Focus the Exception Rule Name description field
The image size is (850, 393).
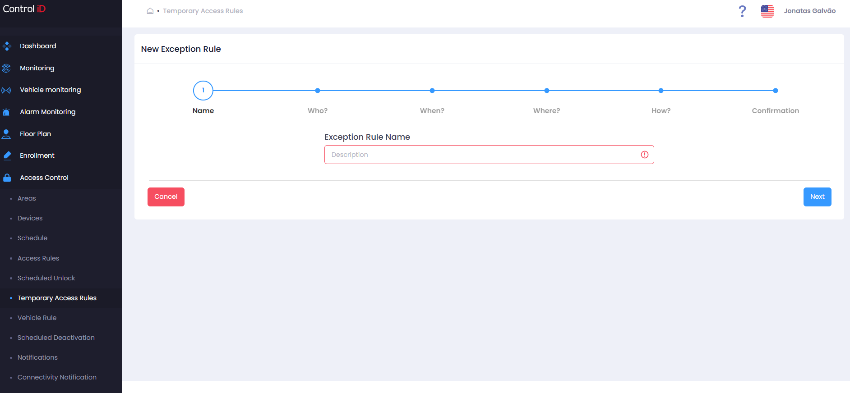point(489,155)
